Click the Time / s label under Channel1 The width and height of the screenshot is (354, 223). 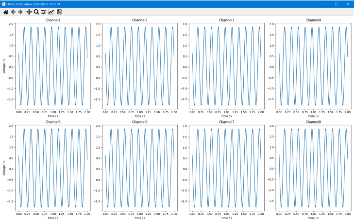[x=53, y=116]
